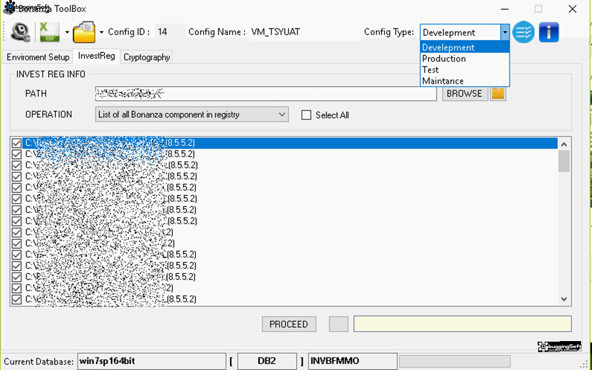Switch to the InvestReg tab
Image resolution: width=592 pixels, height=370 pixels.
point(97,56)
